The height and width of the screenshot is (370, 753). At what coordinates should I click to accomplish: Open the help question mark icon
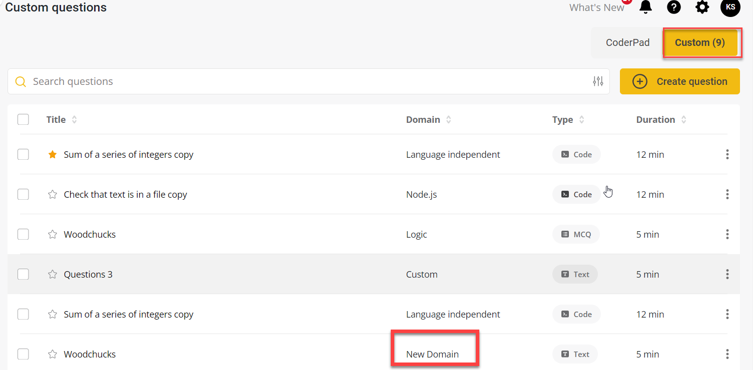click(x=674, y=7)
